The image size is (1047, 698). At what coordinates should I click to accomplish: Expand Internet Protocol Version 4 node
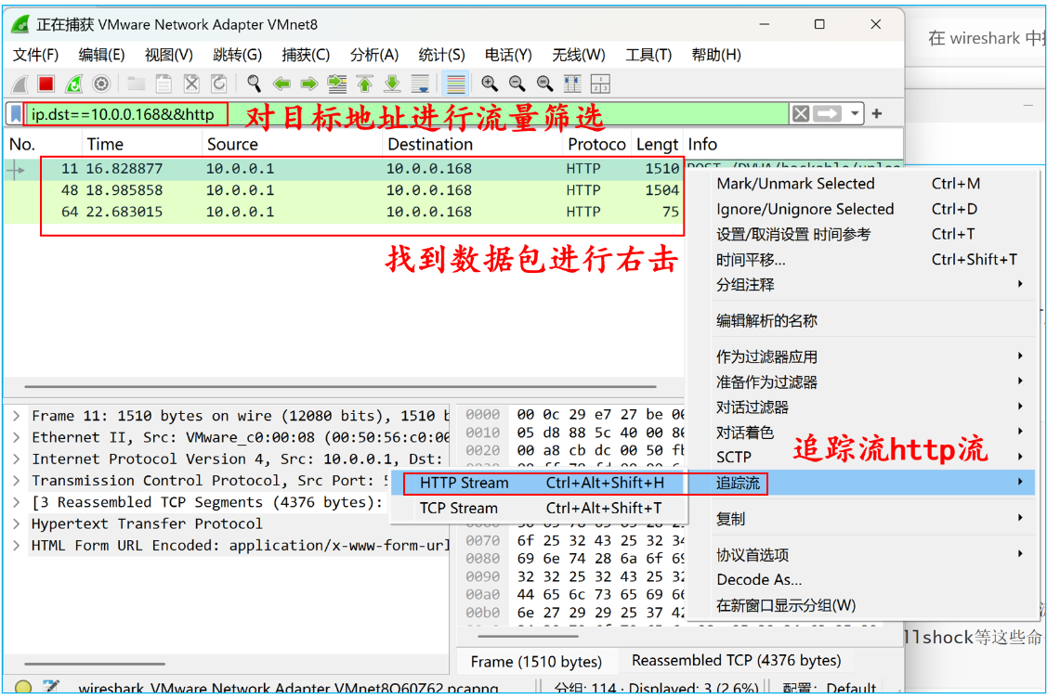pyautogui.click(x=17, y=459)
